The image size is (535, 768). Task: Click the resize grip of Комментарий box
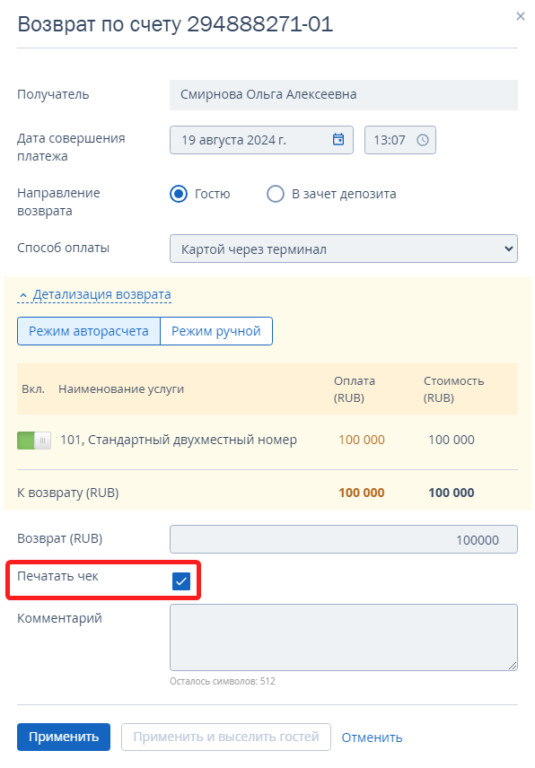coord(512,665)
